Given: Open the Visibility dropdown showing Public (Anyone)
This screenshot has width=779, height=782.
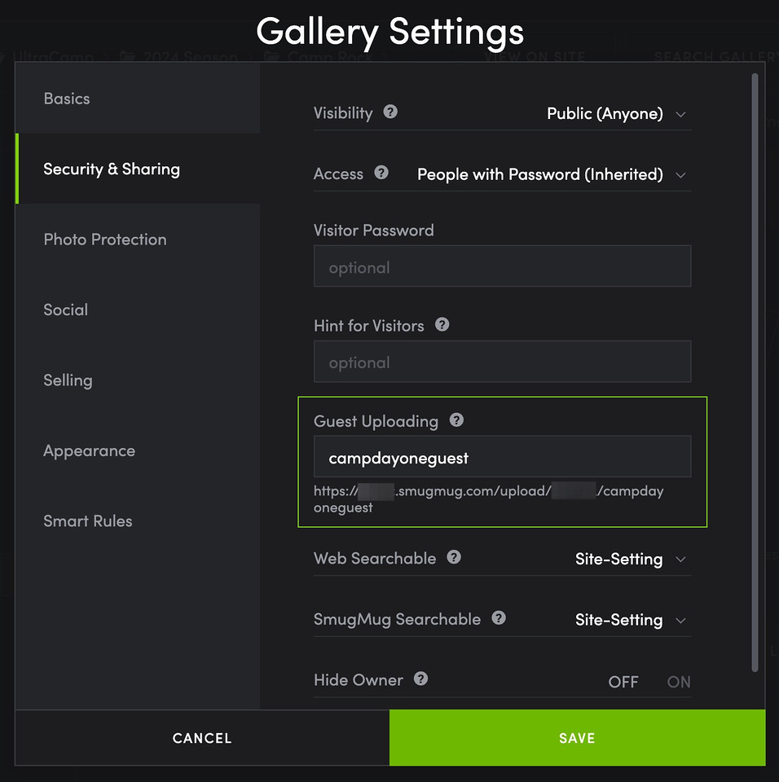Looking at the screenshot, I should [616, 114].
